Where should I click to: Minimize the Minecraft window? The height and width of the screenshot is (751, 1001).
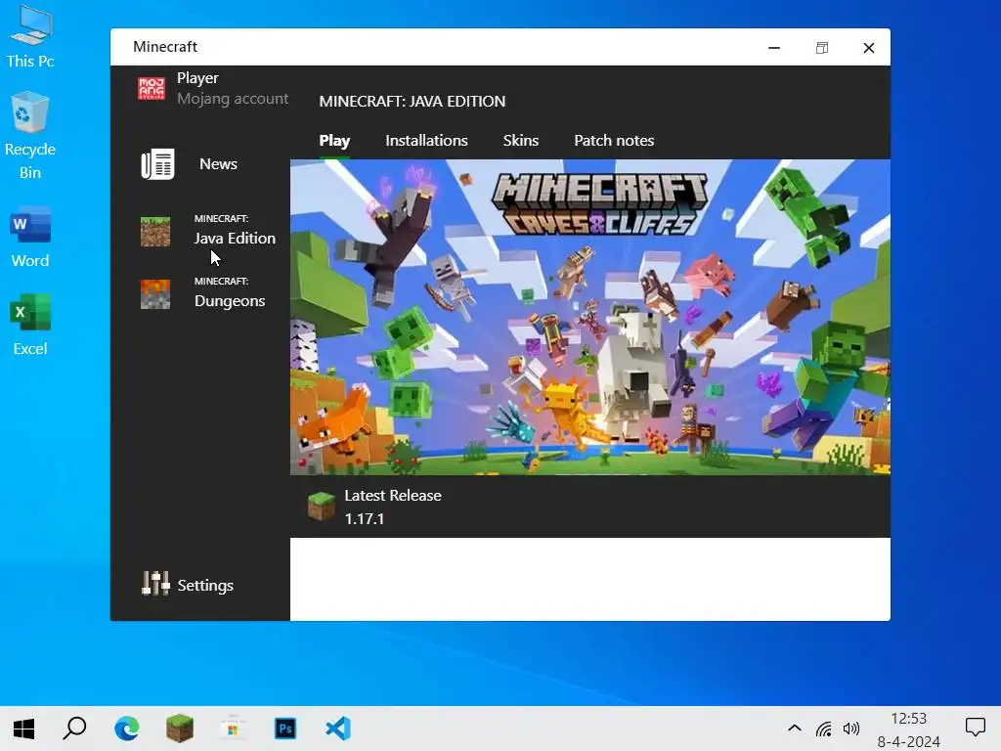774,48
